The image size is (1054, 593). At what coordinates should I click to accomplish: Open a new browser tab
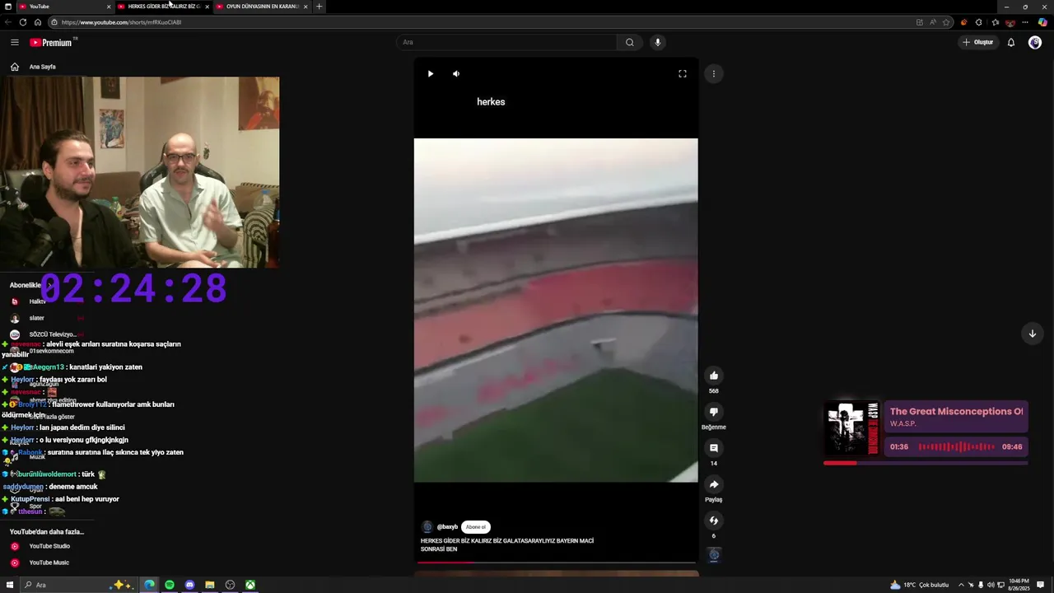click(x=319, y=7)
